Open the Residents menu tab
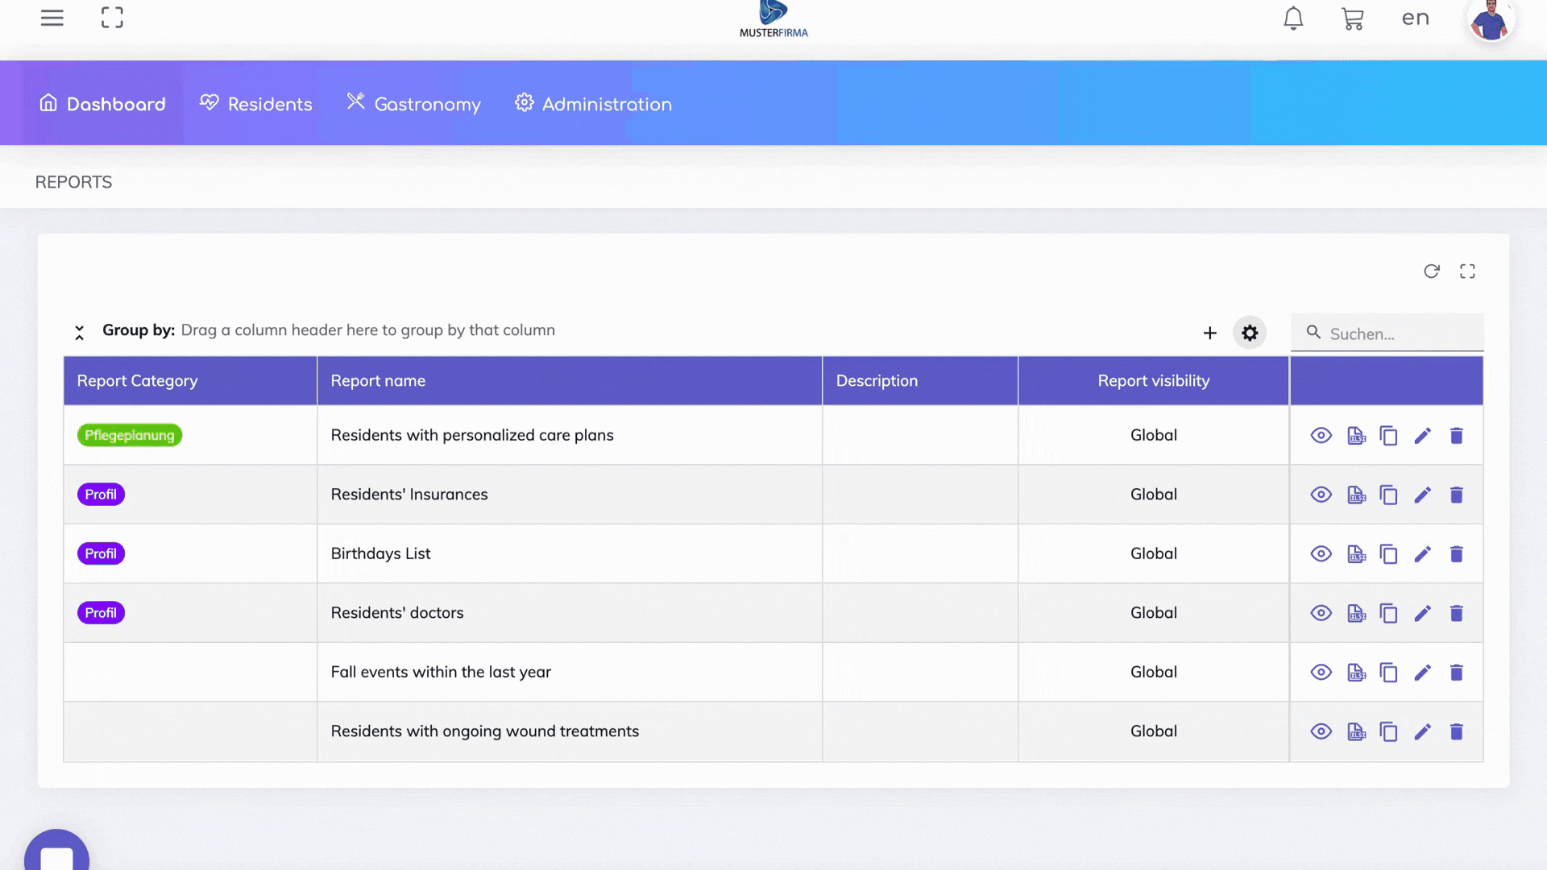The image size is (1547, 870). click(x=256, y=104)
